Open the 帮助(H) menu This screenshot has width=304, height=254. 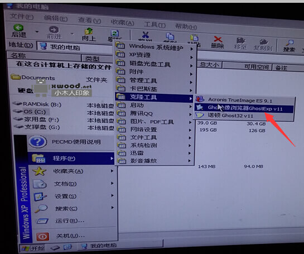point(186,26)
